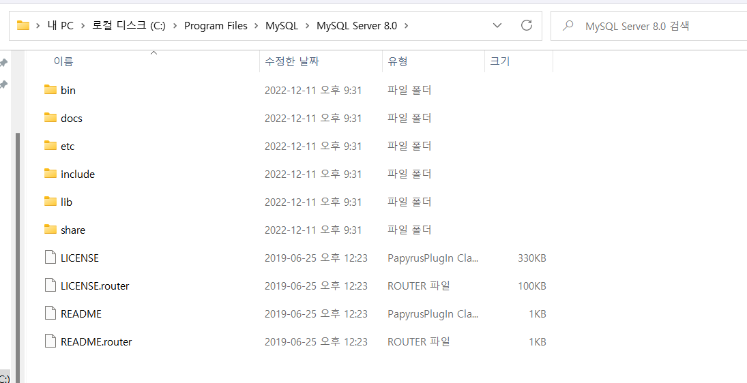
Task: Select the README.router file name
Action: tap(96, 342)
